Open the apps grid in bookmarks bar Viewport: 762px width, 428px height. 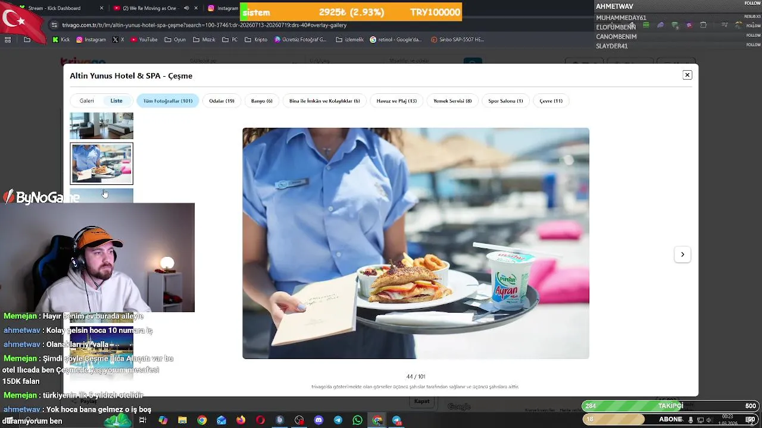point(8,40)
